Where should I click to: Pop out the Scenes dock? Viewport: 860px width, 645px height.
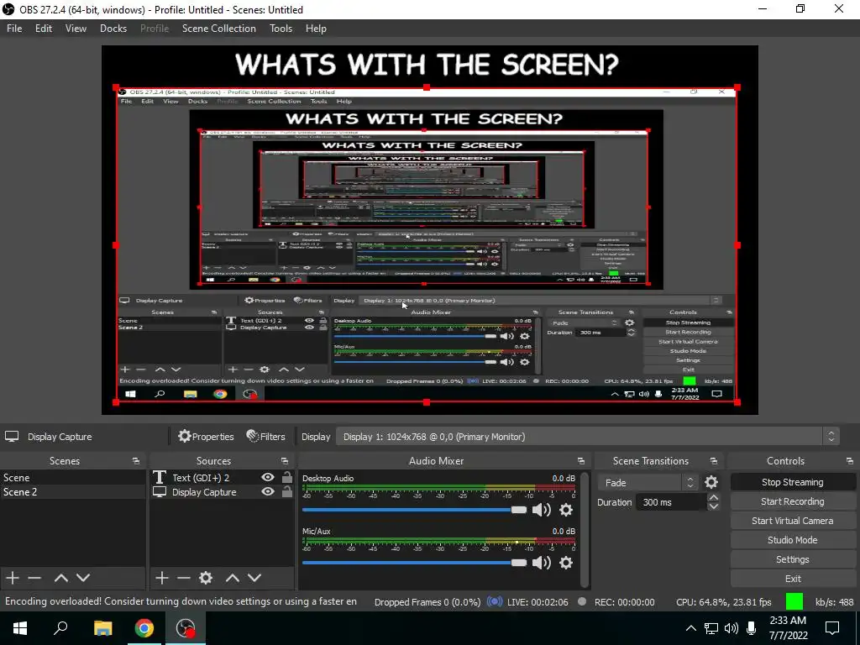click(136, 461)
